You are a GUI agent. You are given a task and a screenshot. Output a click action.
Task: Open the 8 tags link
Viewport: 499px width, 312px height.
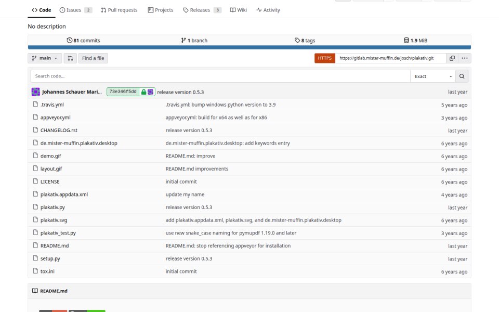[x=305, y=41]
